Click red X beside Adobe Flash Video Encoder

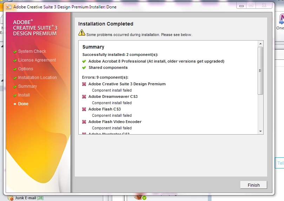pos(84,122)
